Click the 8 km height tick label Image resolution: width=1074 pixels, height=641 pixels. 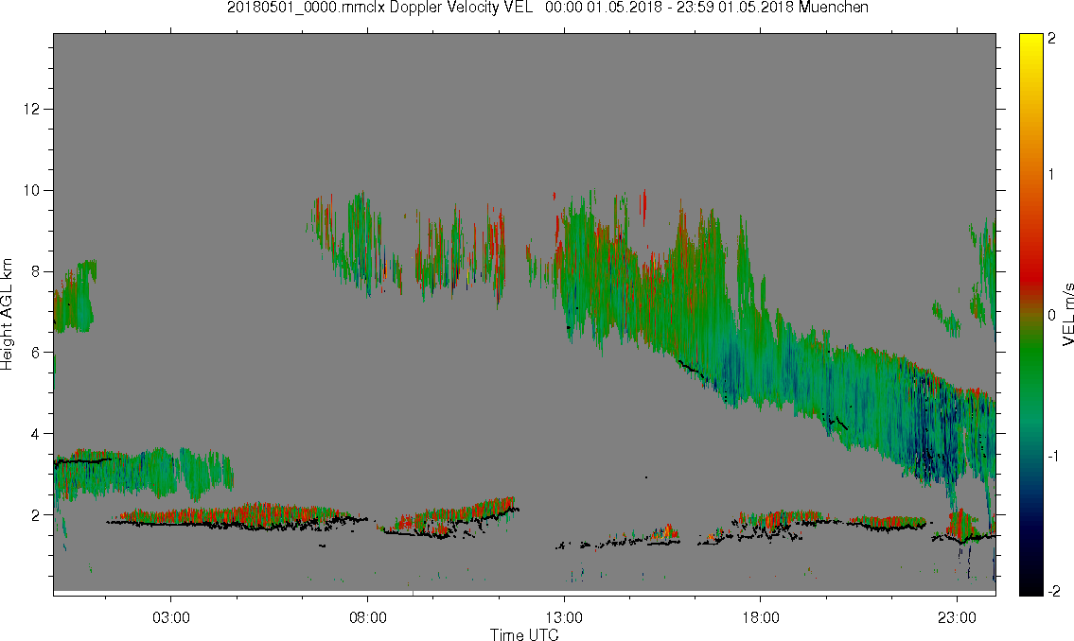(36, 271)
